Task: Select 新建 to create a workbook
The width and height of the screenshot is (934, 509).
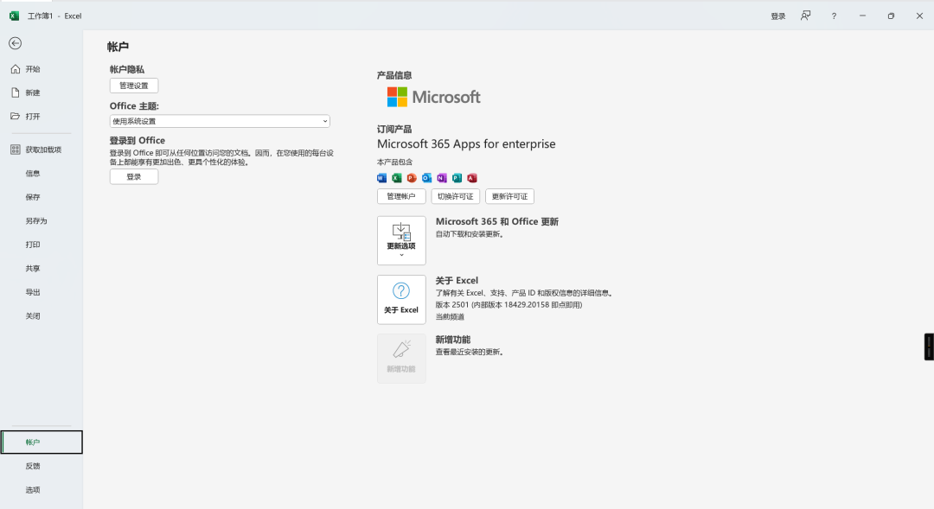Action: coord(42,92)
